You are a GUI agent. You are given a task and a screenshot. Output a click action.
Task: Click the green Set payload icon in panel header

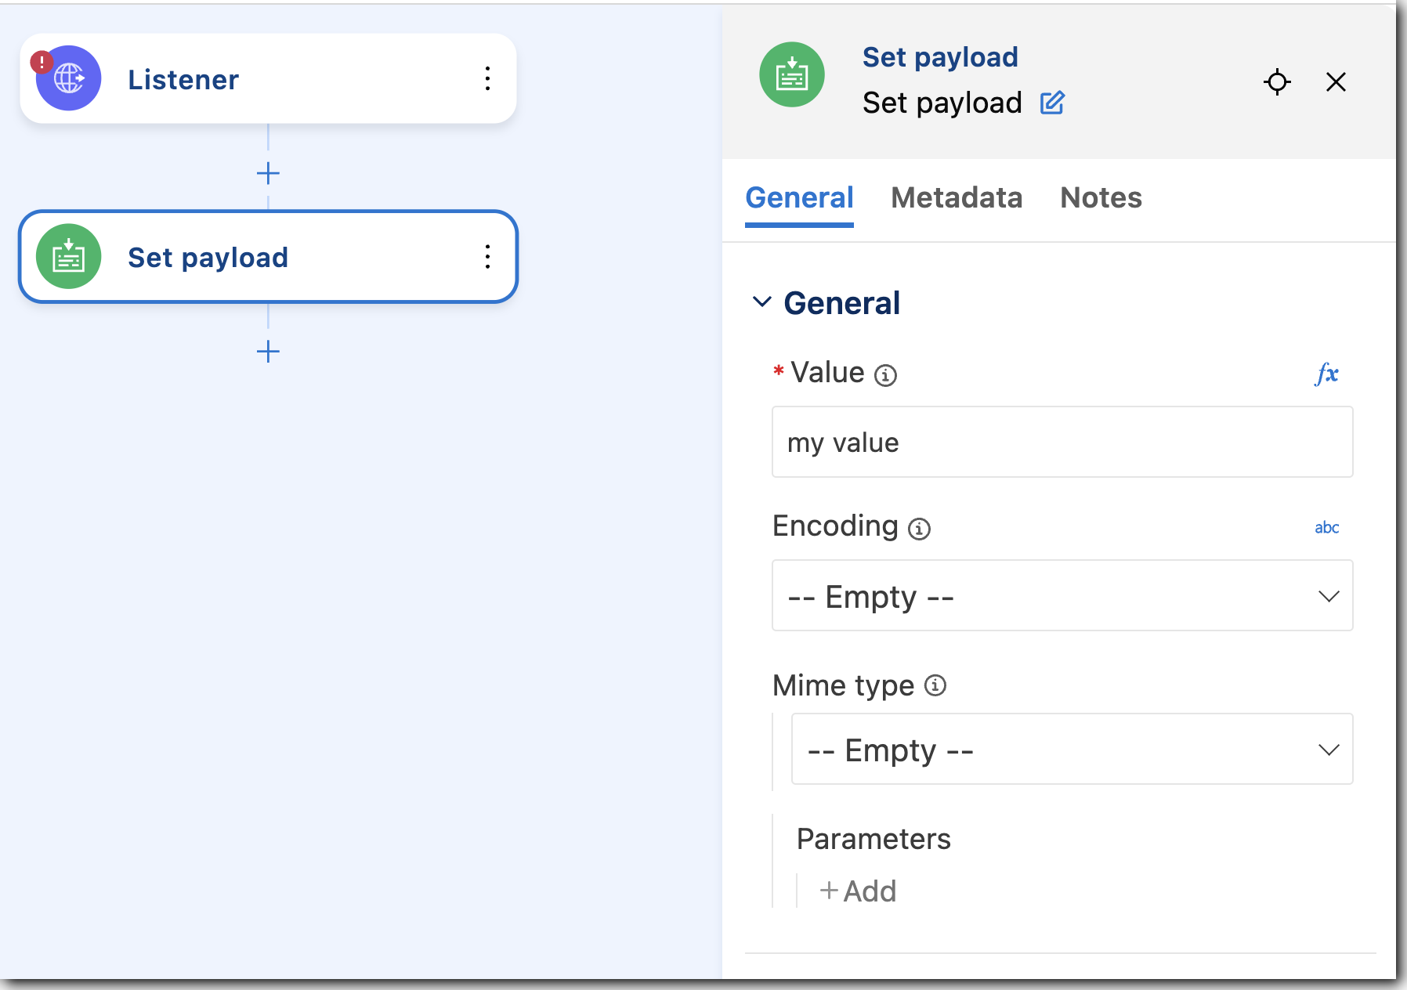point(792,75)
